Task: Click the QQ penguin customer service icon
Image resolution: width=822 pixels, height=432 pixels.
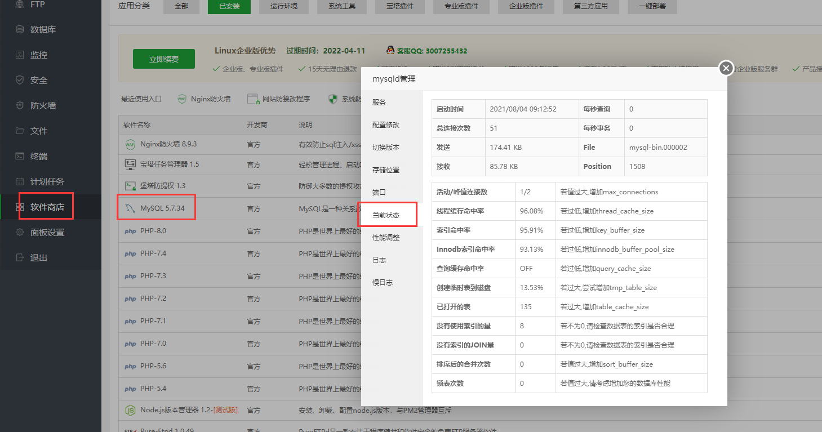Action: coord(390,51)
